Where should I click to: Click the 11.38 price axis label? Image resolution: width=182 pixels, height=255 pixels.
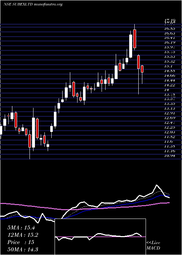click(170, 146)
